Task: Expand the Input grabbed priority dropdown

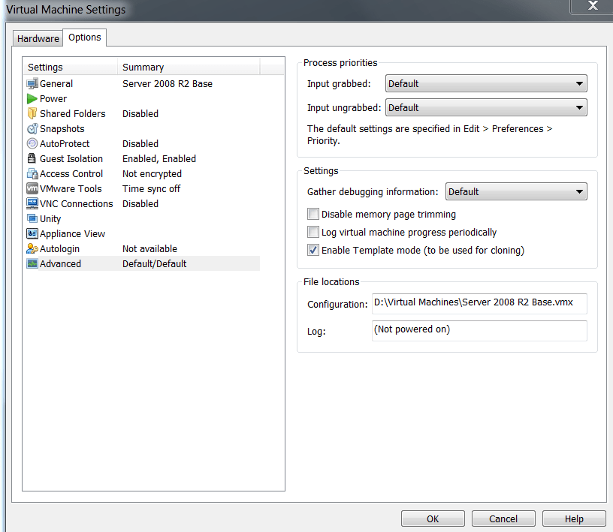Action: [x=486, y=83]
